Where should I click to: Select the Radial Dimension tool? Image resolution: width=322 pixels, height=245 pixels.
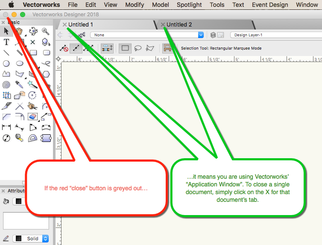coord(6,138)
